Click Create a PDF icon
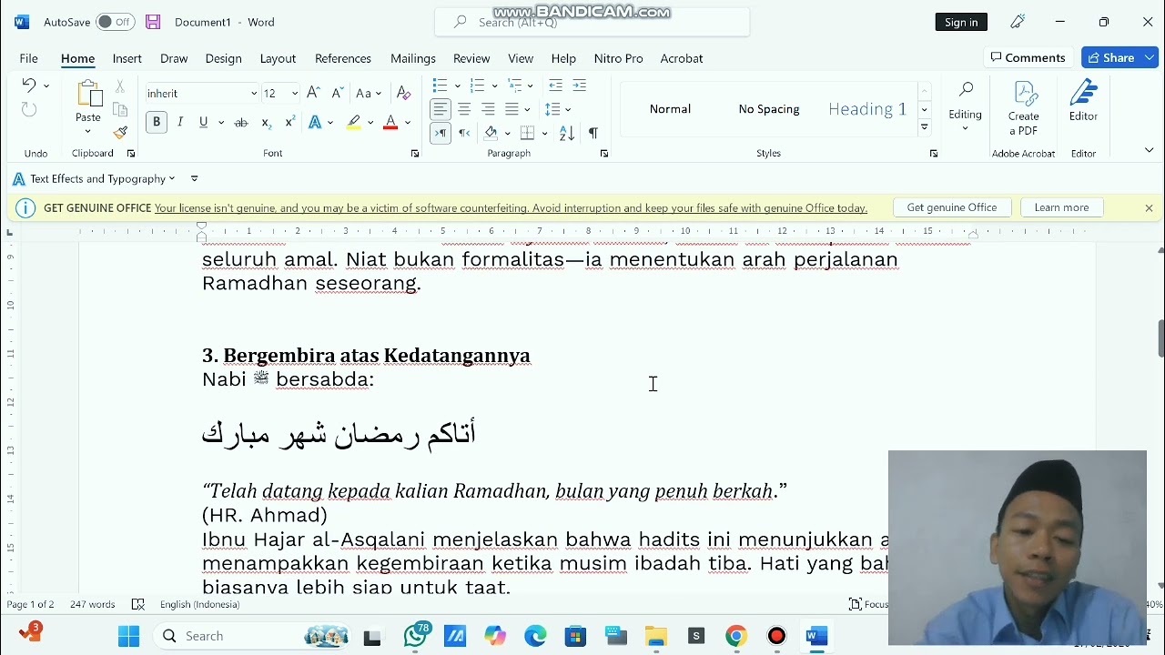Image resolution: width=1165 pixels, height=655 pixels. tap(1024, 108)
